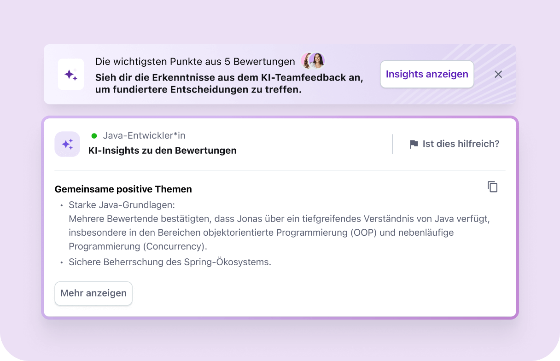The image size is (560, 361).
Task: Click the right reviewer avatar in the banner
Action: click(x=317, y=61)
